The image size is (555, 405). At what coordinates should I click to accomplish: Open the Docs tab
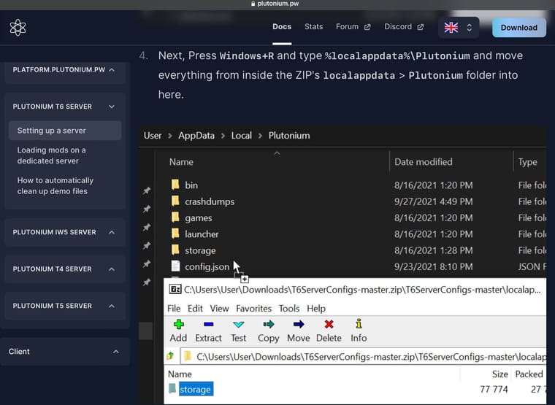(x=282, y=27)
